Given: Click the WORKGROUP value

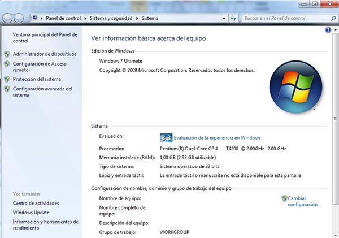Looking at the screenshot, I should pyautogui.click(x=174, y=232).
